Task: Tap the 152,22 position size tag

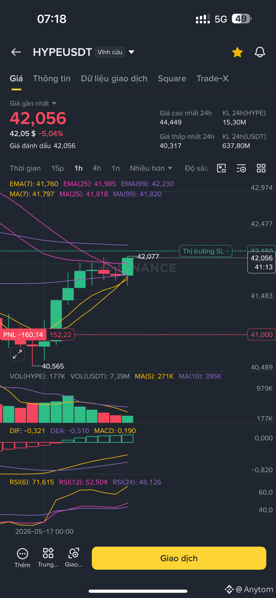Action: (60, 334)
